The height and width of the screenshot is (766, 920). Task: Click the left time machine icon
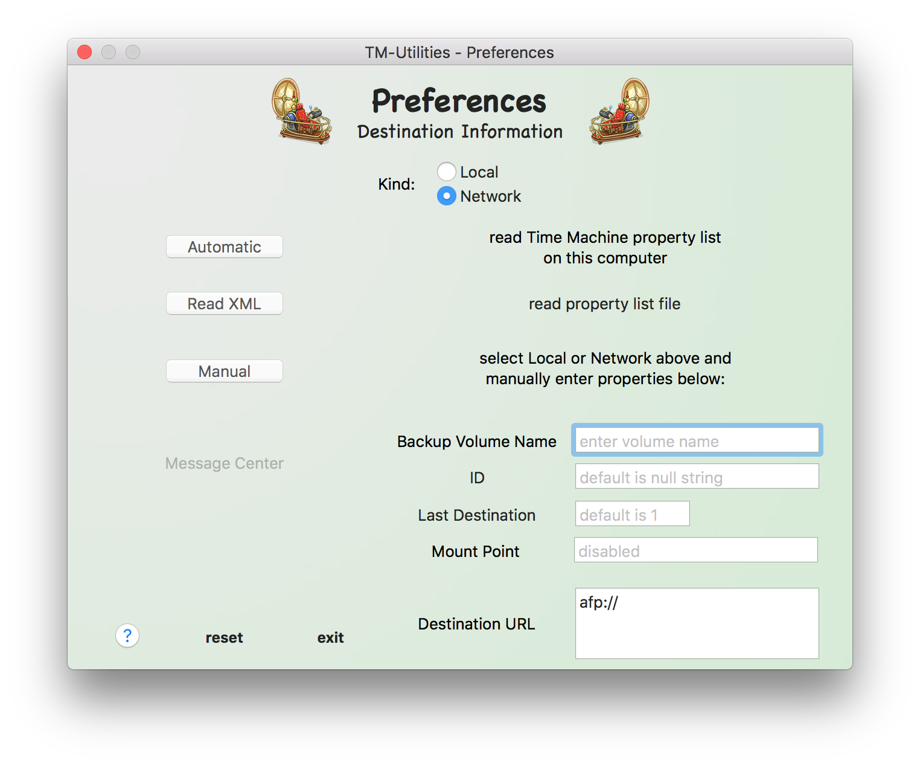point(302,111)
